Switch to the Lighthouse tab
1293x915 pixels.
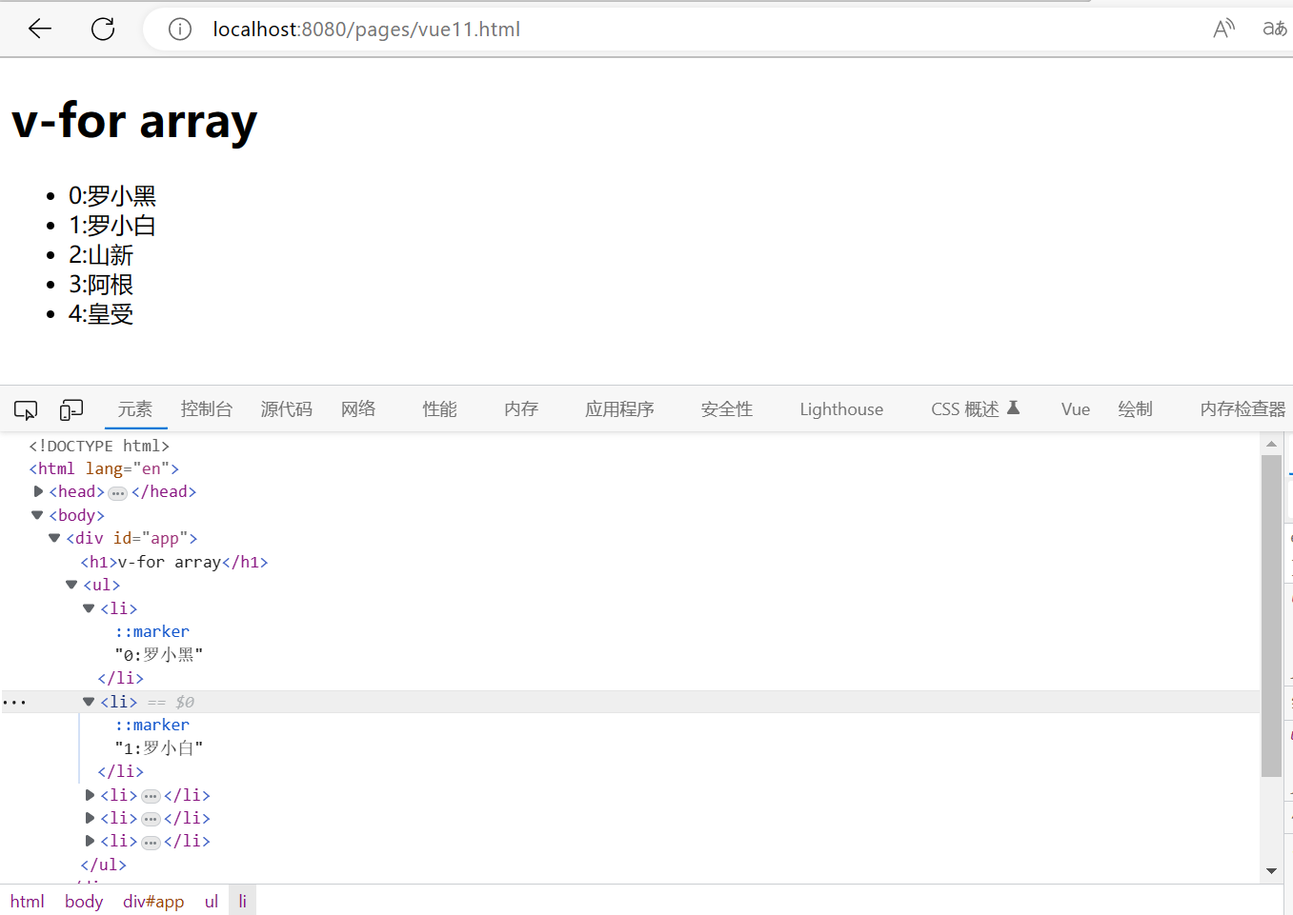[841, 408]
